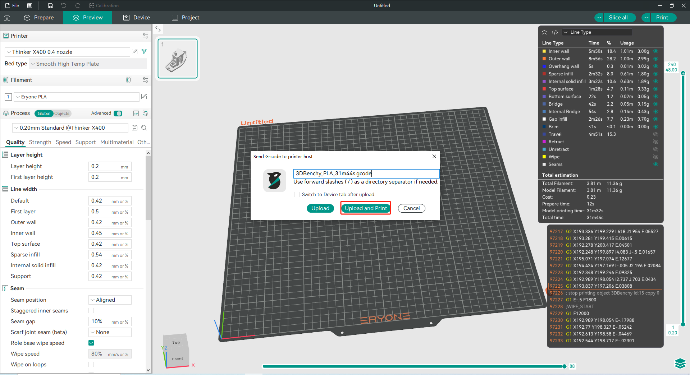Screen dimensions: 690x375
Task: Click horizontal move slider handle
Action: (564, 366)
